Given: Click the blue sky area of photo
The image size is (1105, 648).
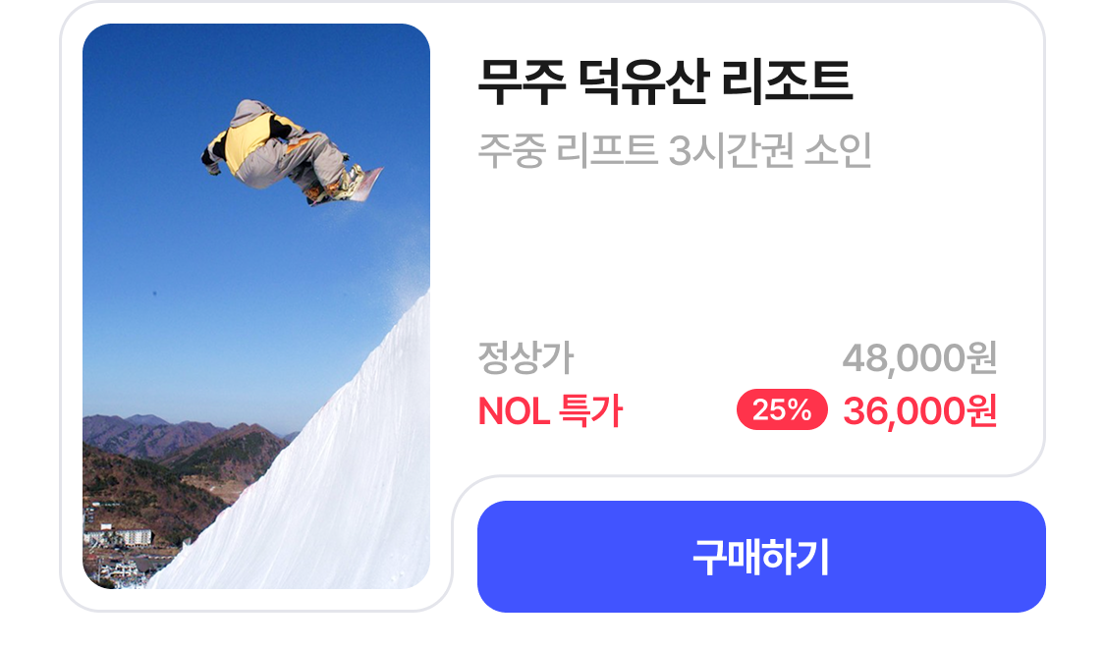Looking at the screenshot, I should (x=176, y=296).
